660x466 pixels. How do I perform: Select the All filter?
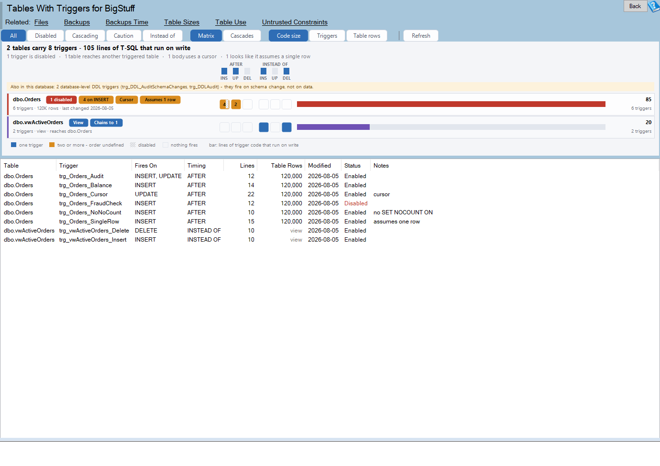pos(13,36)
